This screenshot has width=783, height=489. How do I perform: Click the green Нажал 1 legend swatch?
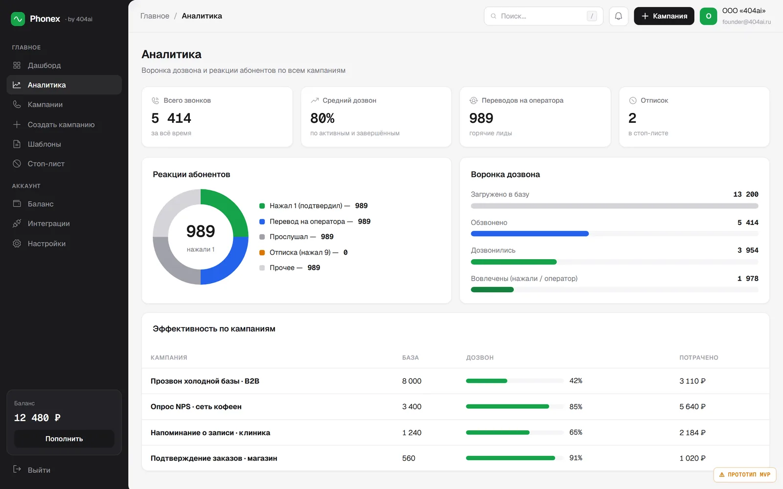tap(262, 206)
